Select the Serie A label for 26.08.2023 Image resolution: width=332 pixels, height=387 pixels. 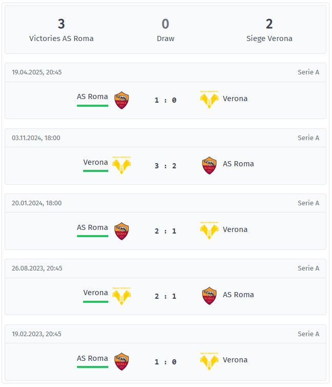[308, 268]
